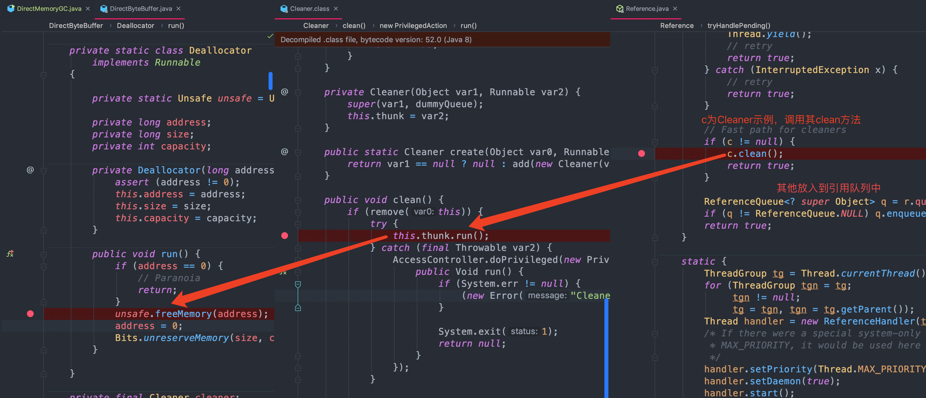Image resolution: width=926 pixels, height=398 pixels.
Task: Click the Reference.java tab file icon
Action: click(x=619, y=9)
